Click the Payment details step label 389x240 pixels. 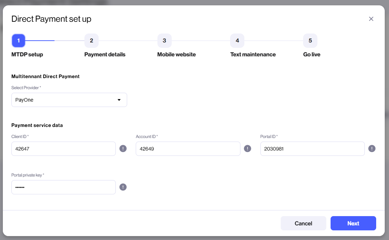coord(105,55)
